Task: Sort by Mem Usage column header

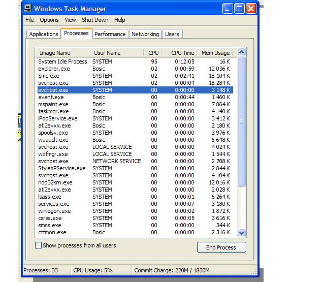Action: pos(215,53)
